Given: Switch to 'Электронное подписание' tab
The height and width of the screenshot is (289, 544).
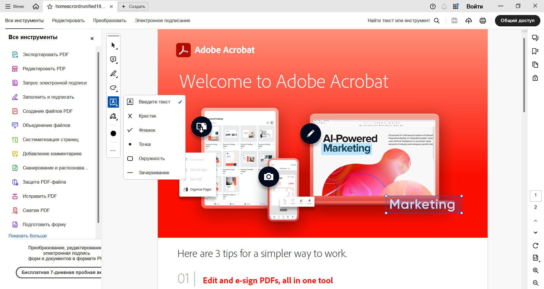Looking at the screenshot, I should click(162, 21).
